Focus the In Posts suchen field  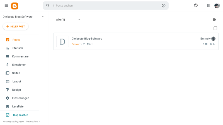tap(106, 6)
